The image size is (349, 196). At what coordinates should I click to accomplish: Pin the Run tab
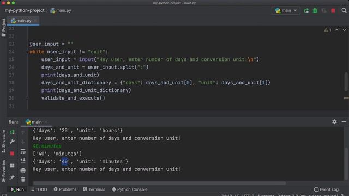point(12,177)
